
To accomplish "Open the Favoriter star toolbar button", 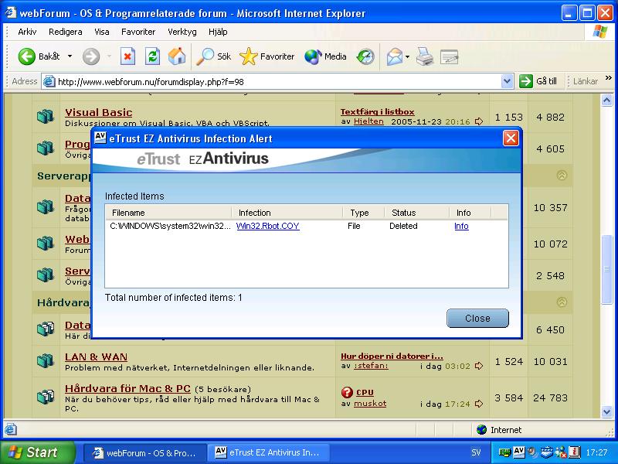I will pos(267,56).
